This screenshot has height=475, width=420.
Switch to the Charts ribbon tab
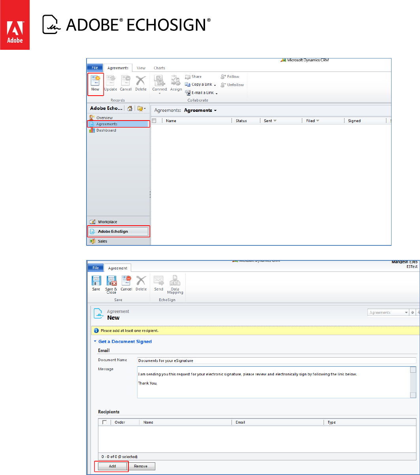click(x=159, y=68)
